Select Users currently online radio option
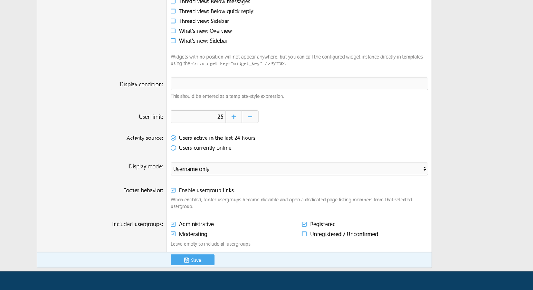Screen dimensions: 533x290 (x=173, y=148)
